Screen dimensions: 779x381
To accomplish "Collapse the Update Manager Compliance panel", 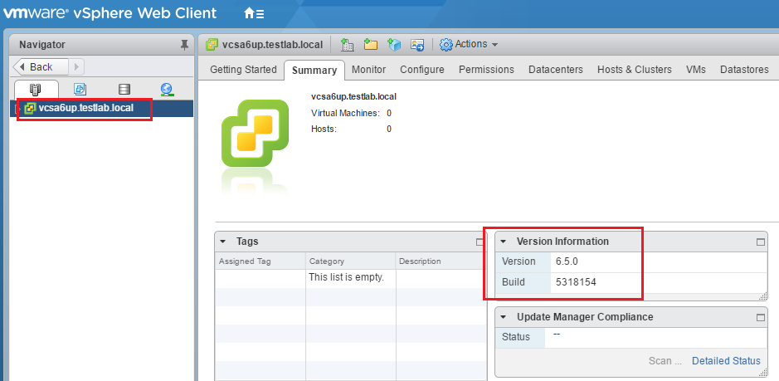I will tap(504, 317).
